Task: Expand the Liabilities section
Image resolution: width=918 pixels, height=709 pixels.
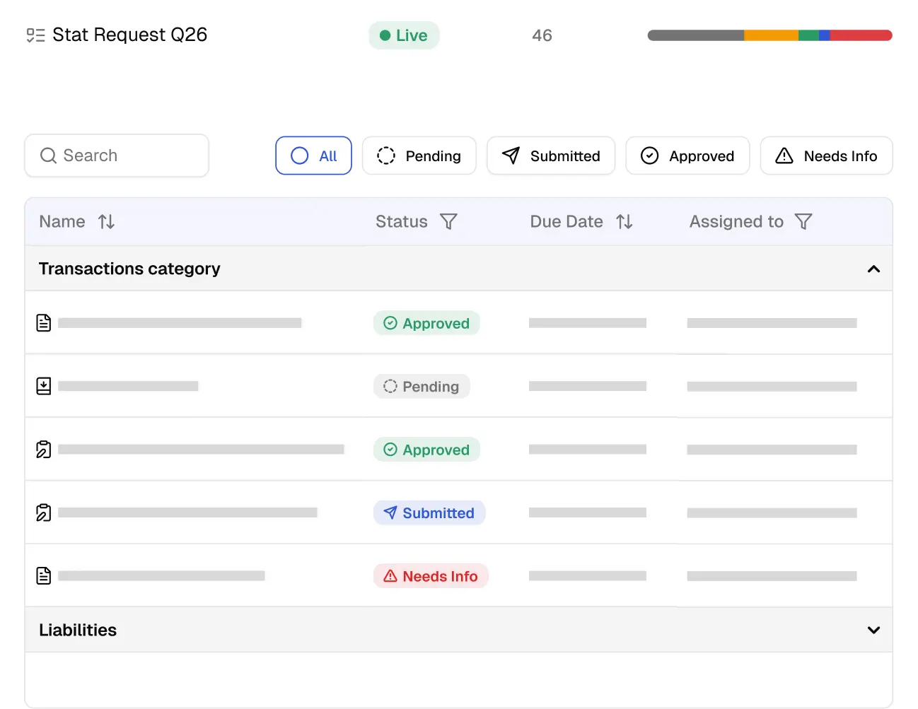Action: click(873, 629)
